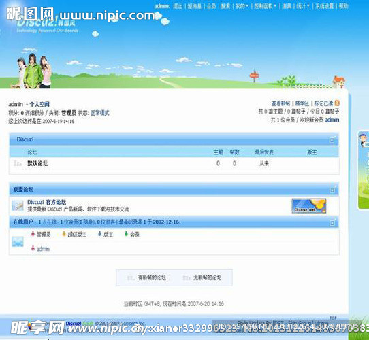This screenshot has width=369, height=340.
Task: Open the 我的 dropdown menu
Action: 242,6
